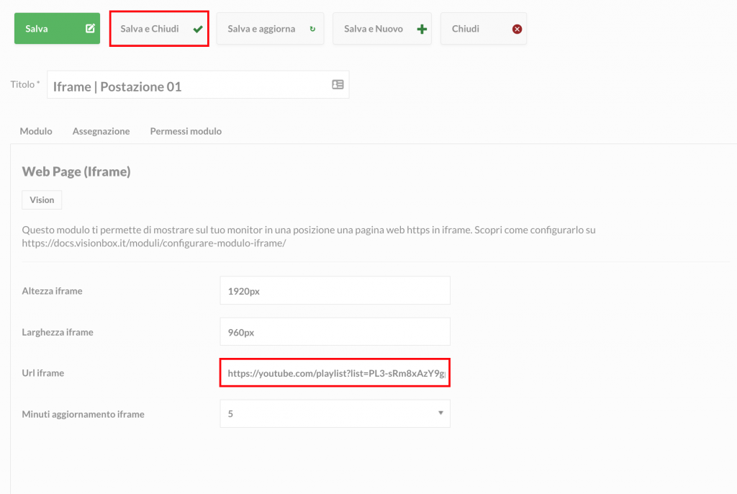Click the Chiudi button
737x494 pixels.
tap(484, 29)
